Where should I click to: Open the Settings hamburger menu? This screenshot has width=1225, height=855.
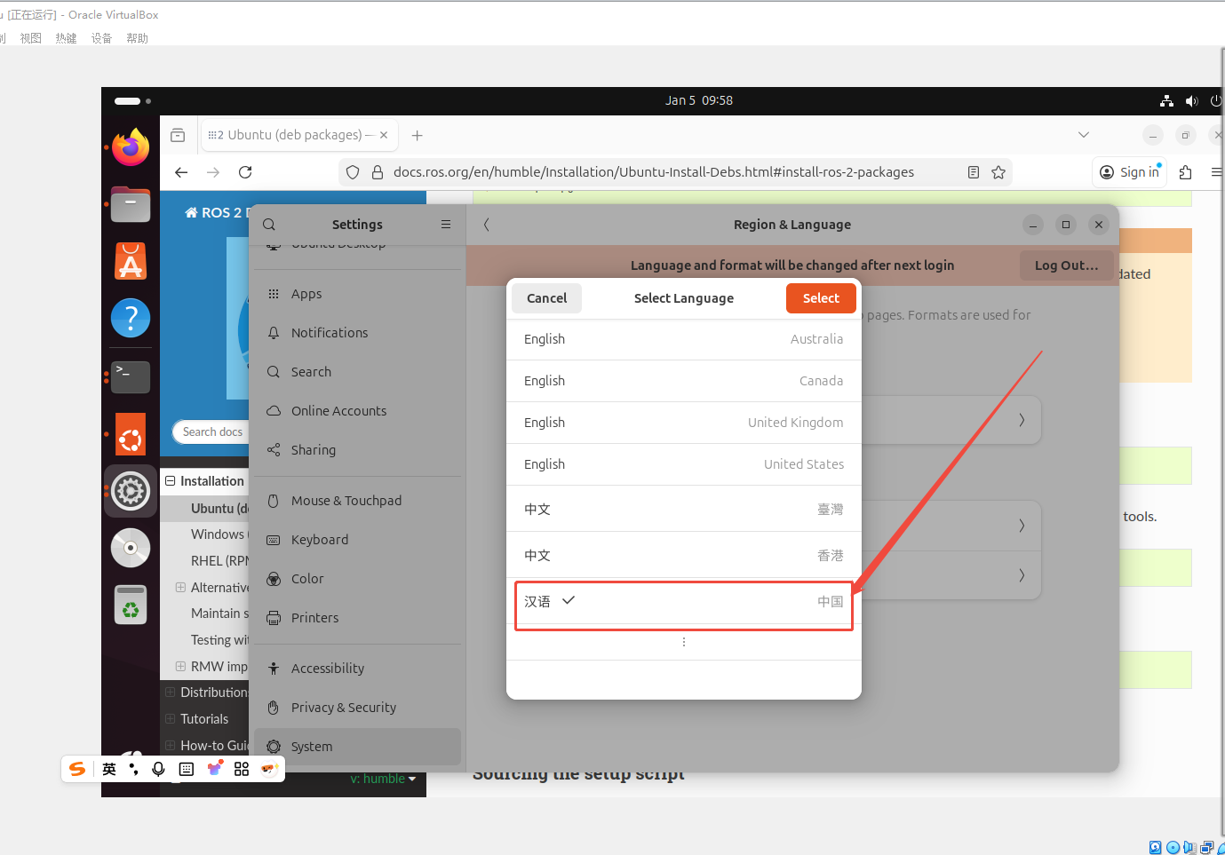(x=446, y=225)
